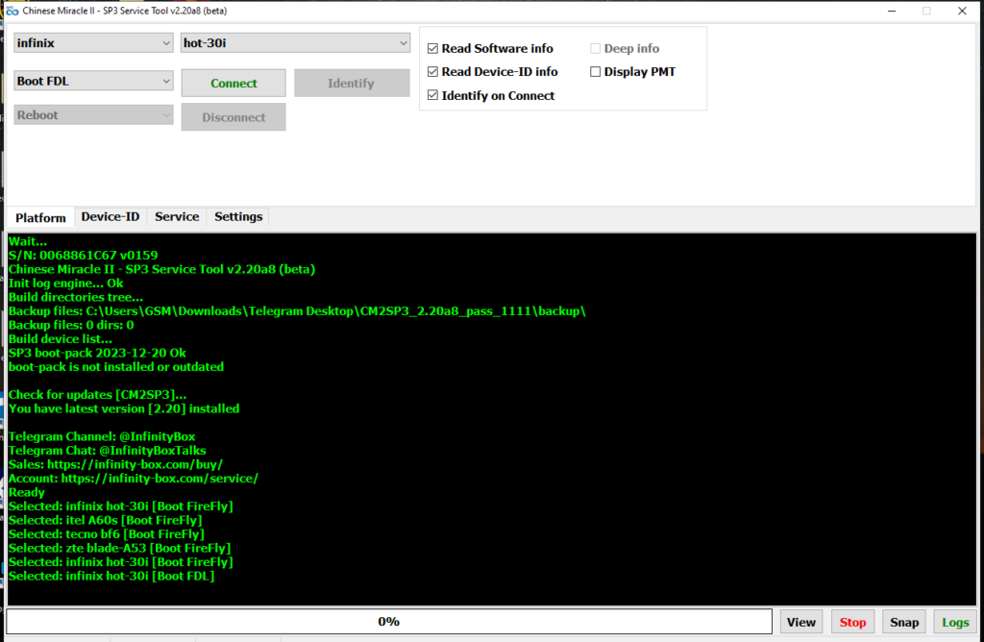
Task: Click log line 'S/N: 0068861C67 v0159'
Action: (x=84, y=256)
